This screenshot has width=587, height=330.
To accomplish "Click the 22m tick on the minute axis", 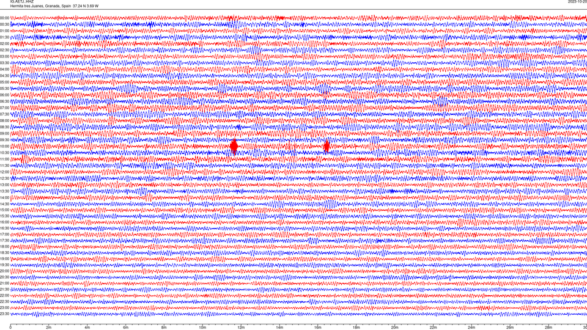I will pos(433,328).
